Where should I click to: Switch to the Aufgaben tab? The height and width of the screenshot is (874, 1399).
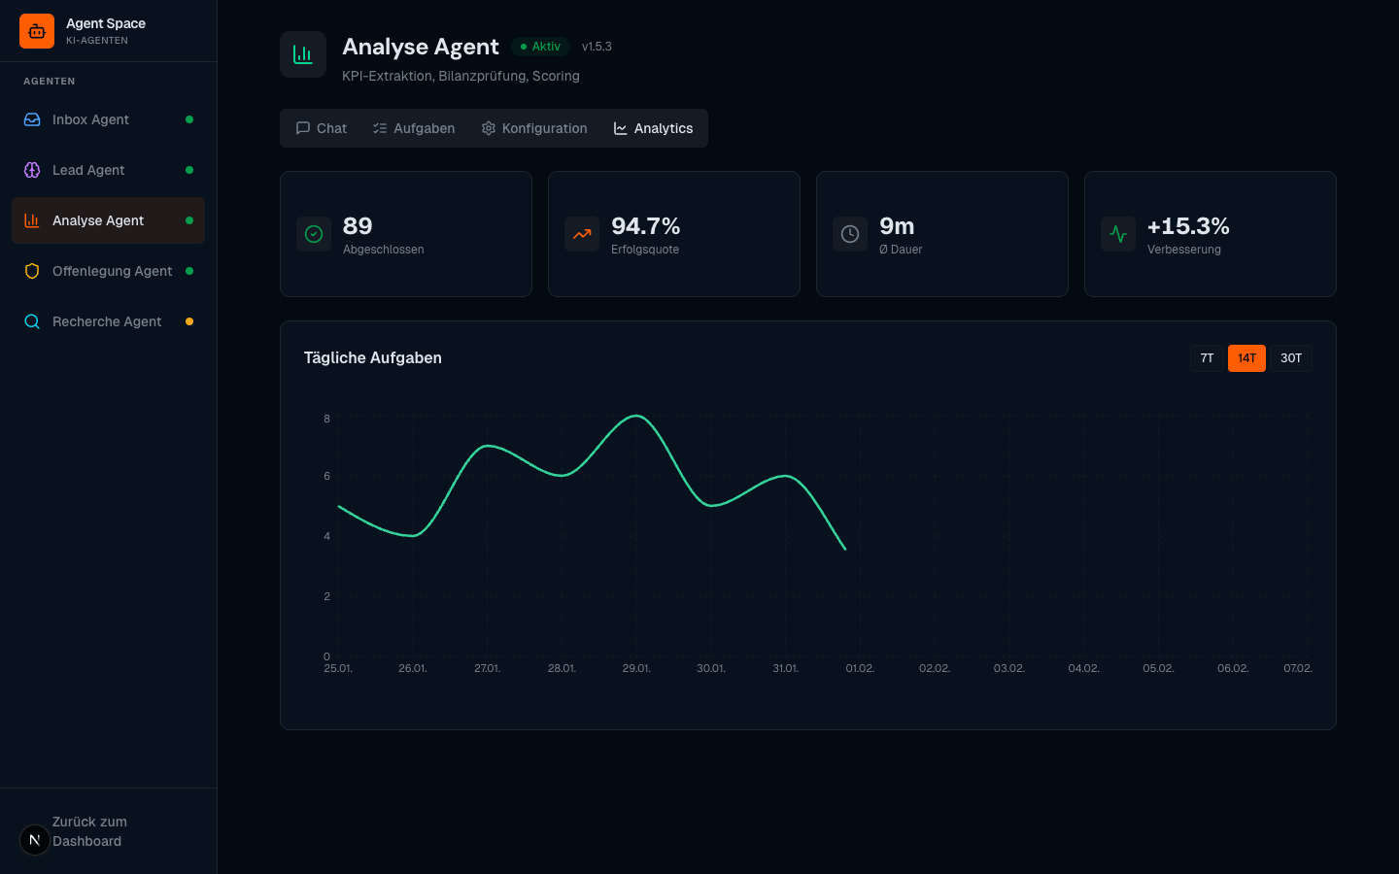coord(414,128)
